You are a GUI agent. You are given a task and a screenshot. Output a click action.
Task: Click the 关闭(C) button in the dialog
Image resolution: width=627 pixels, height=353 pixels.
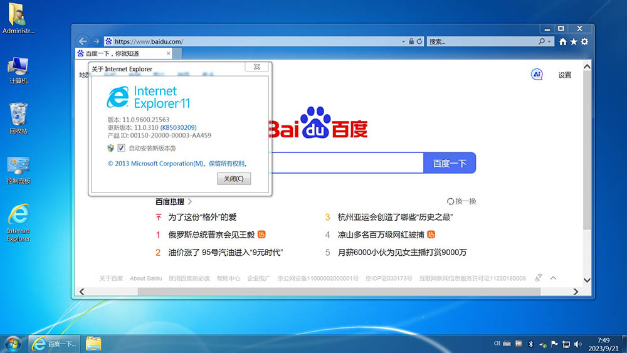click(x=233, y=179)
